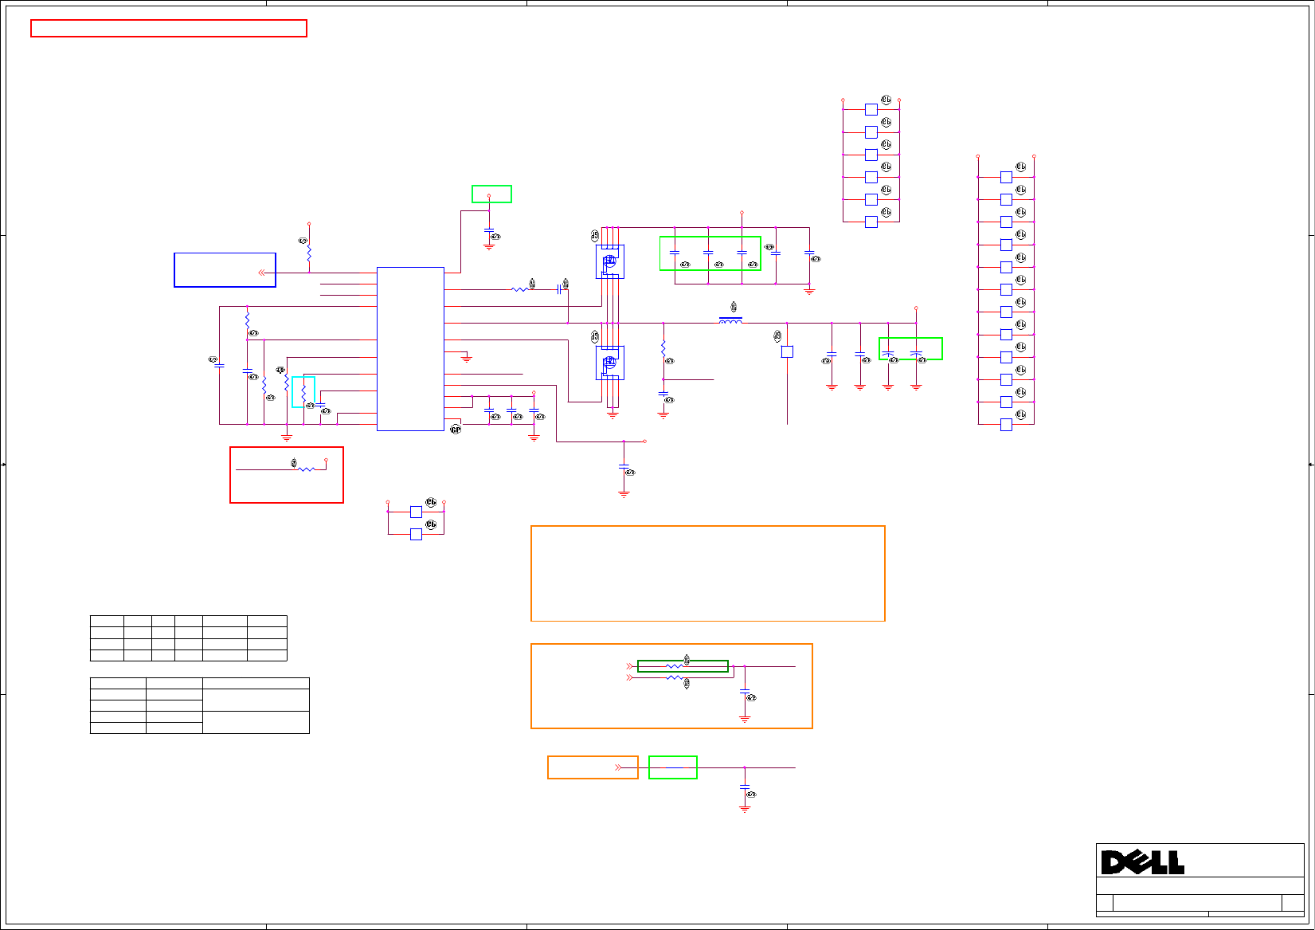Select the resistor inside the red box
The width and height of the screenshot is (1315, 930).
pos(307,469)
